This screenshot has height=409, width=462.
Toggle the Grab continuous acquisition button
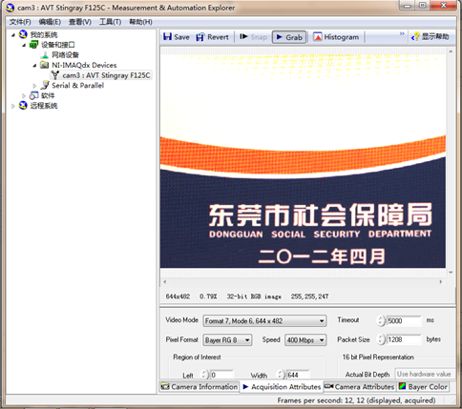pos(289,37)
